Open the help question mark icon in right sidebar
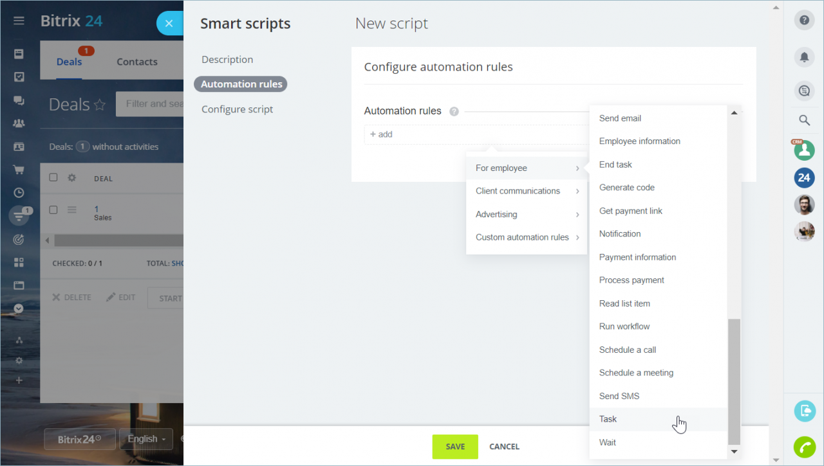 point(804,21)
